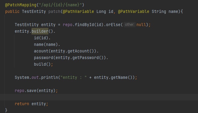198x113 pixels.
Task: Click entity.getPassword() in the password line
Action: (x=80, y=58)
